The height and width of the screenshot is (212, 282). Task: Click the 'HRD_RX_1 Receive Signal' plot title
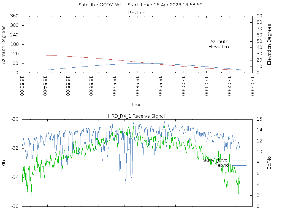coord(137,116)
